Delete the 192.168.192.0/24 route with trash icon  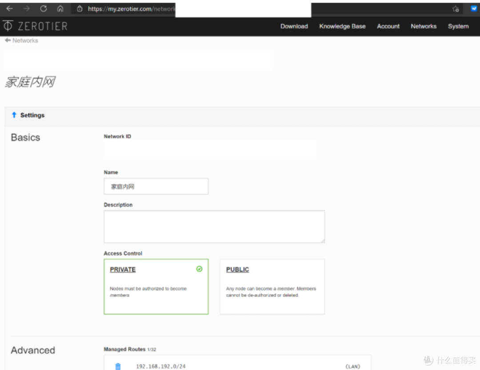pyautogui.click(x=118, y=366)
